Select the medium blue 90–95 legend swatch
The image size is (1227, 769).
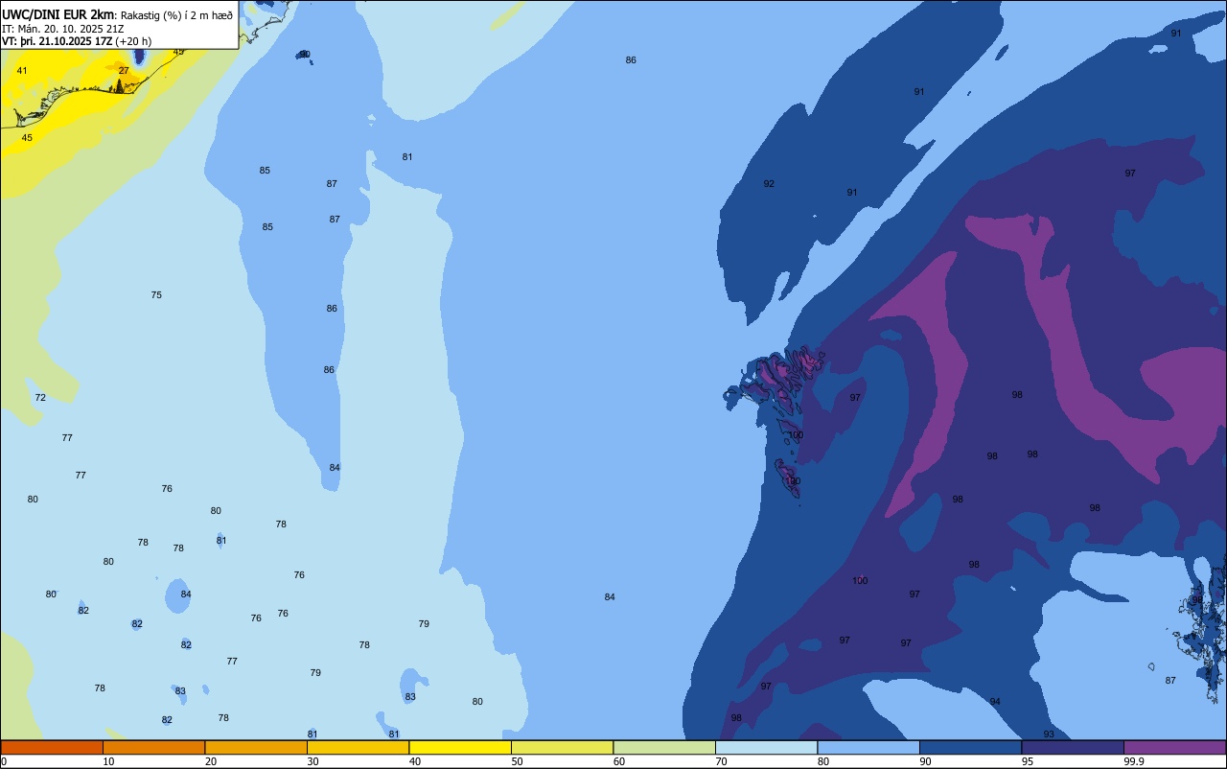coord(970,747)
